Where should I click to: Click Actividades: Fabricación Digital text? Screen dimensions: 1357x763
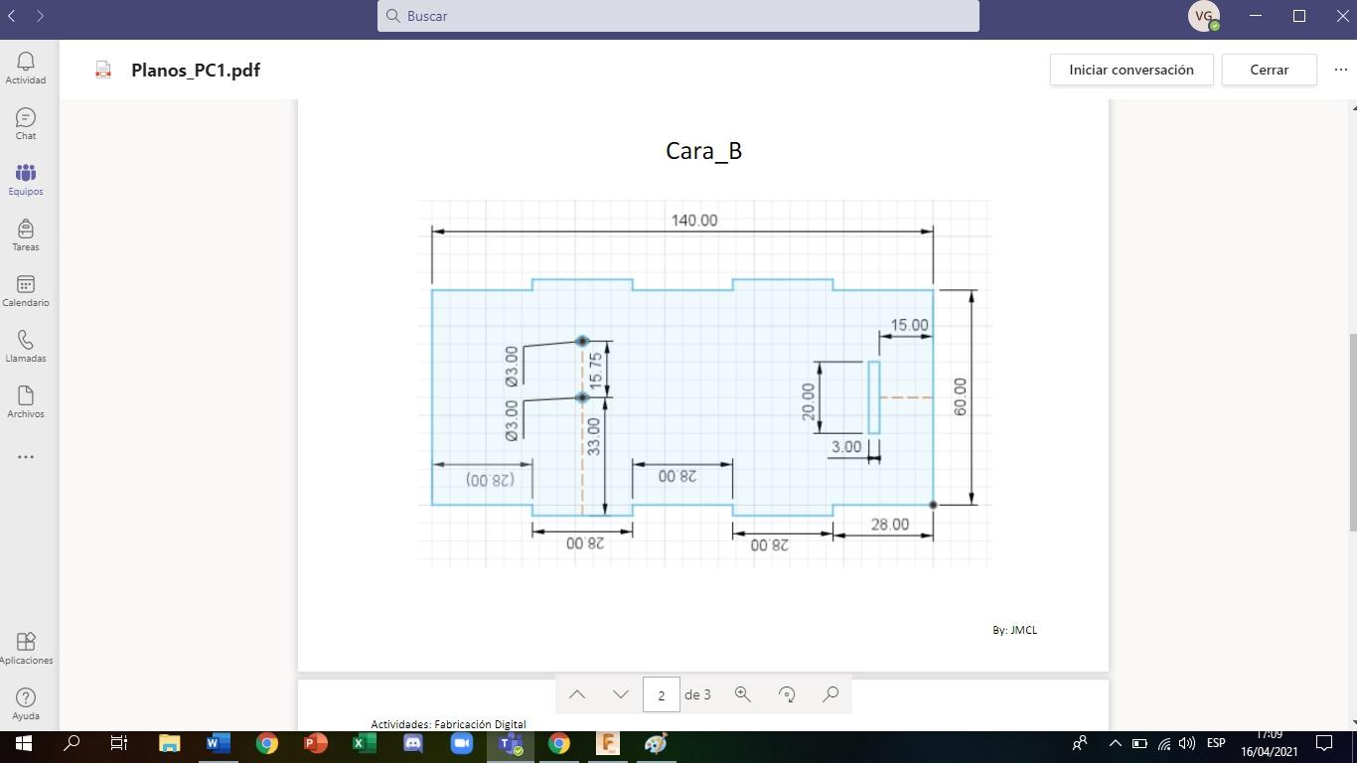tap(448, 724)
